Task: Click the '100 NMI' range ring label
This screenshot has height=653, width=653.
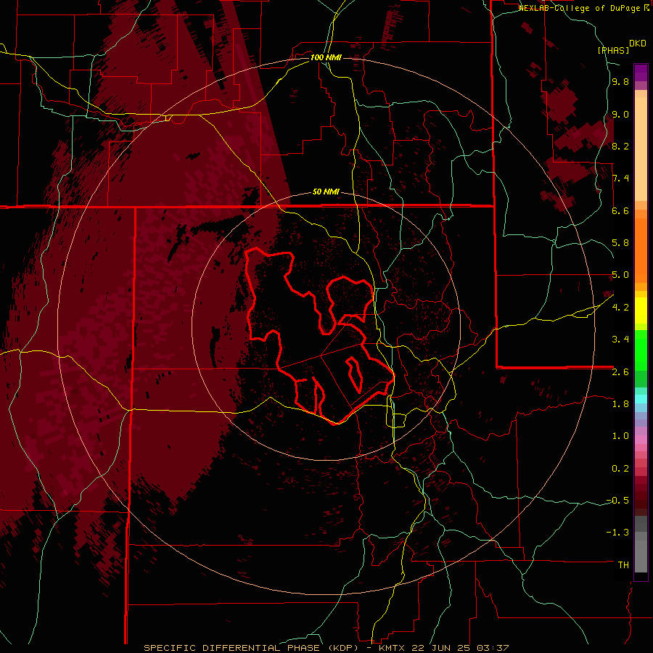Action: [326, 57]
